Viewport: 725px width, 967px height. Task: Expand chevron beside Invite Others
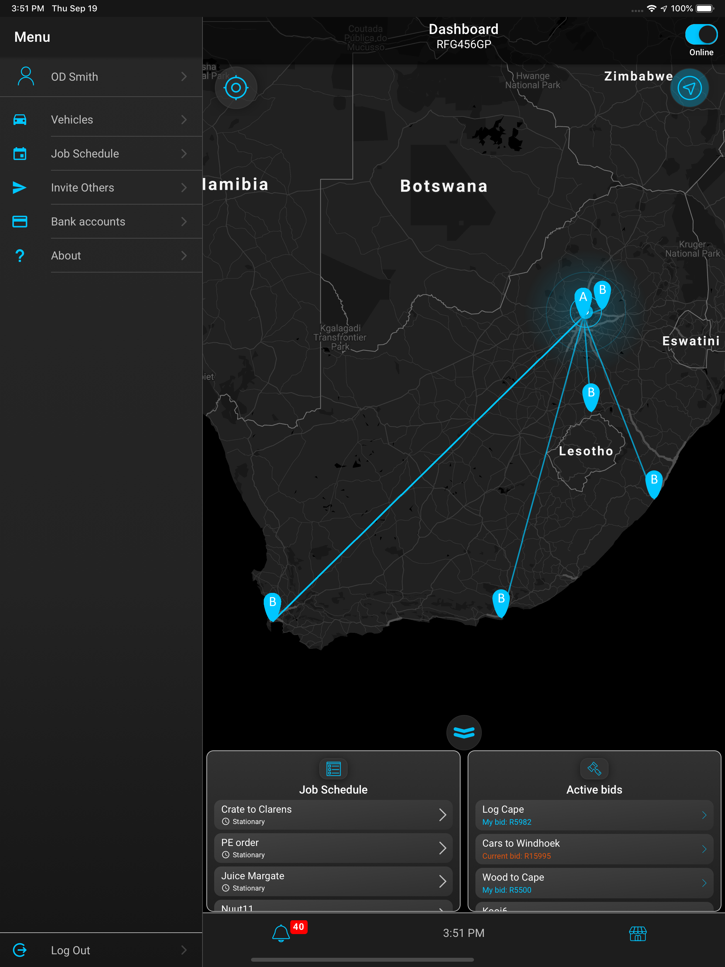(x=184, y=188)
